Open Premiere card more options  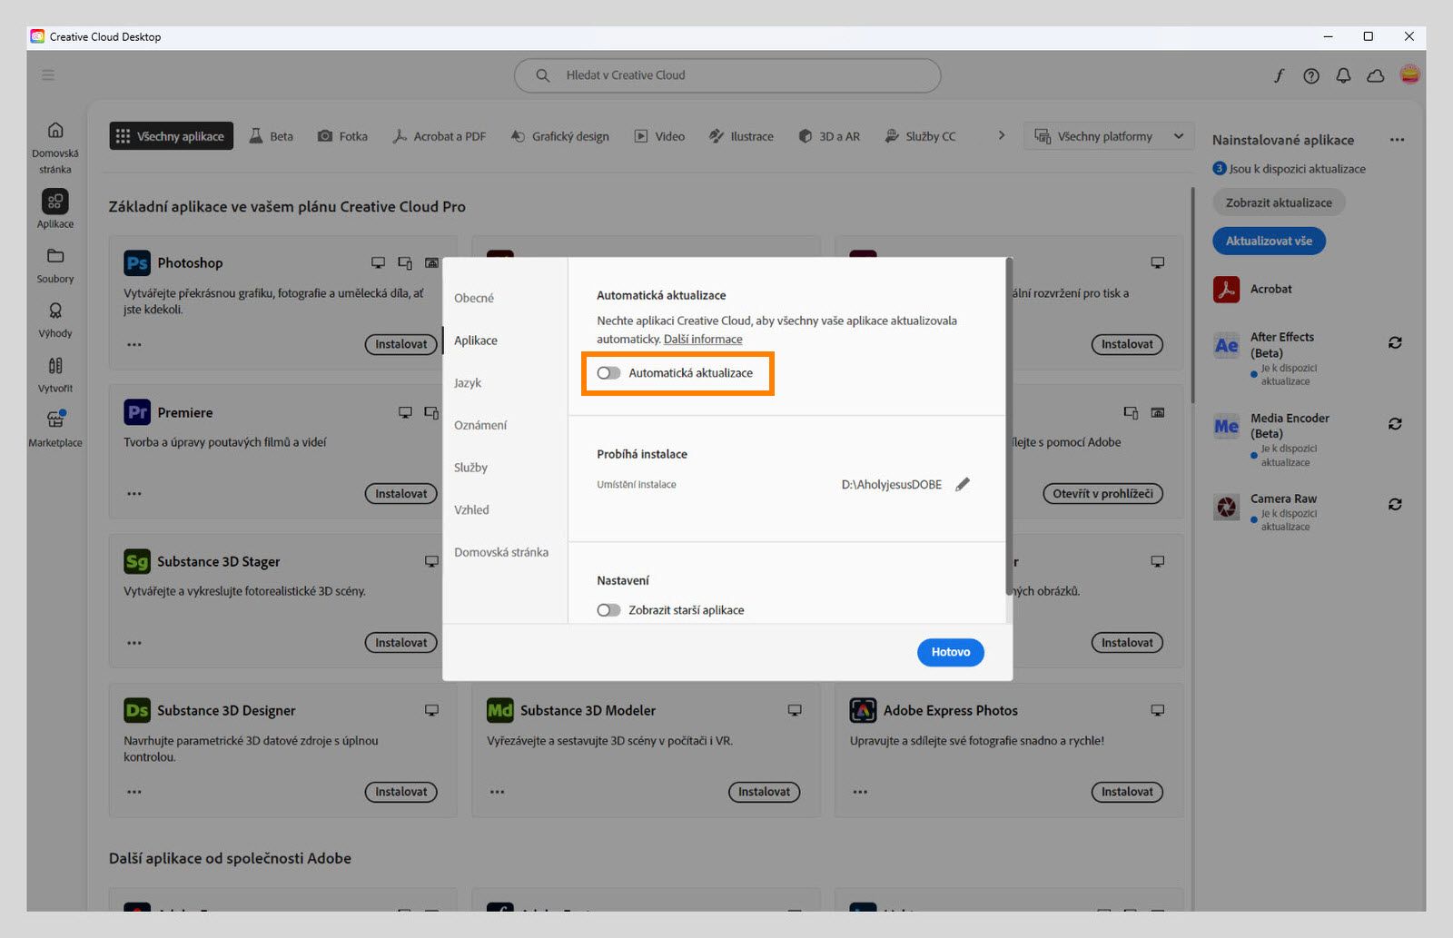134,494
